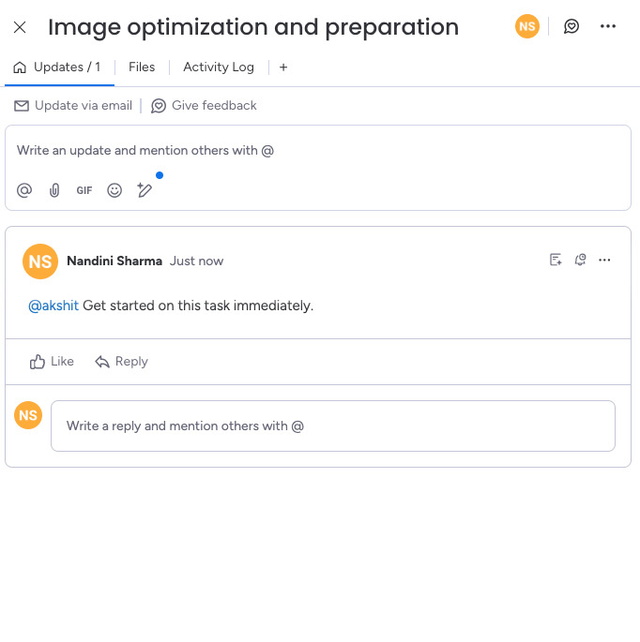640x642 pixels.
Task: Select the Updates / 1 tab
Action: [57, 67]
